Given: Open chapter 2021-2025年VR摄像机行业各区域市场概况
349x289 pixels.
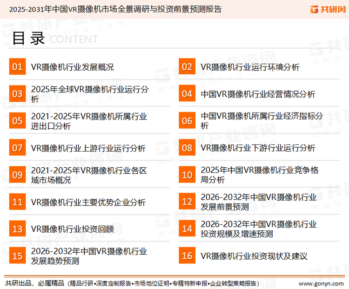Looking at the screenshot, I should coord(89,175).
